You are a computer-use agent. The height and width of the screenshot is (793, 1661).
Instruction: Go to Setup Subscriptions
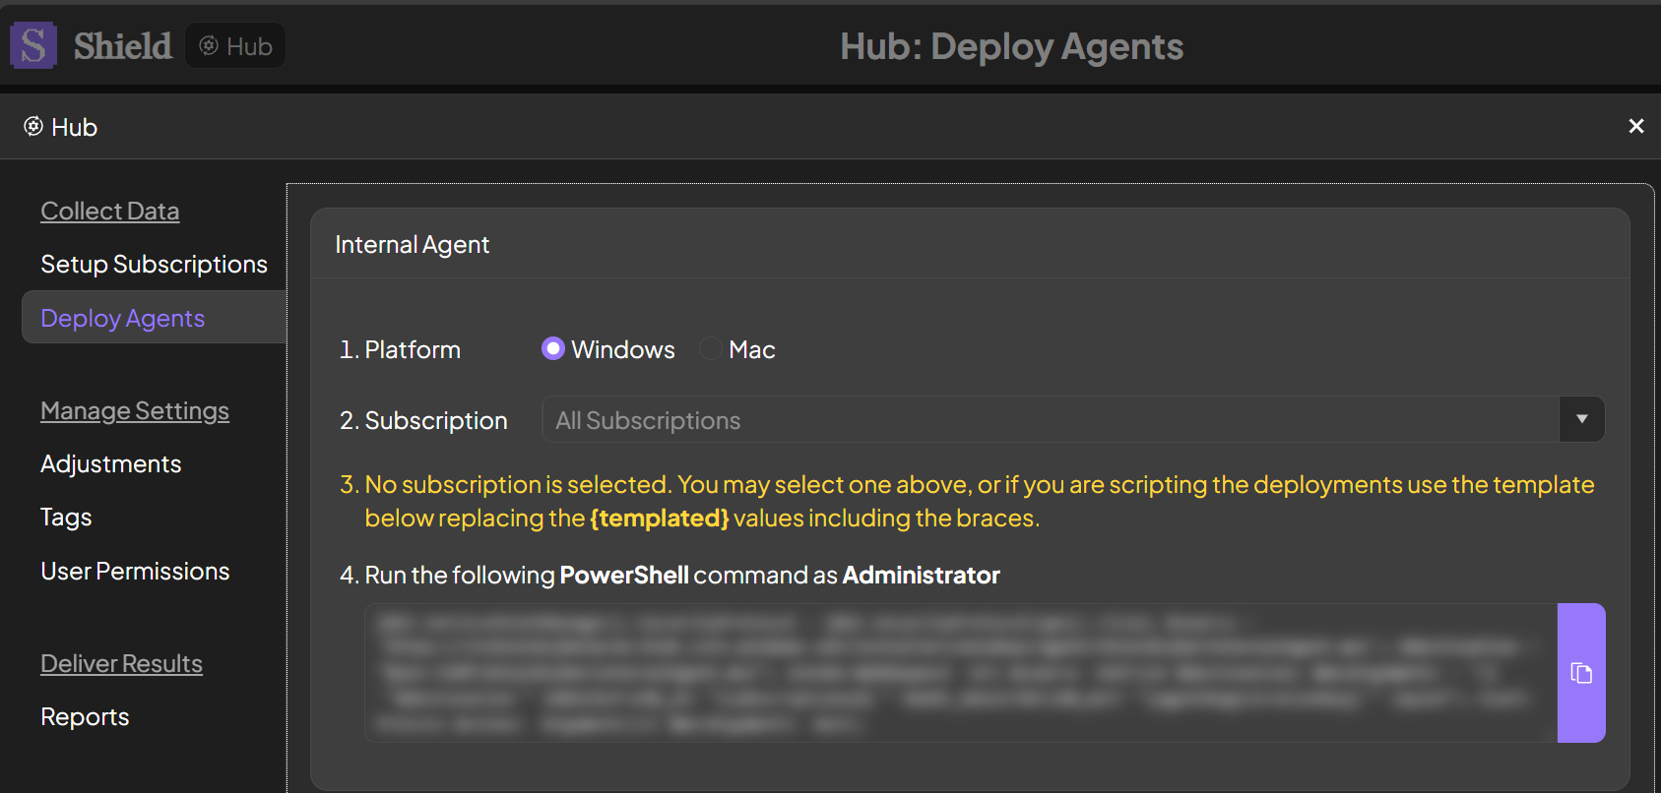(154, 265)
